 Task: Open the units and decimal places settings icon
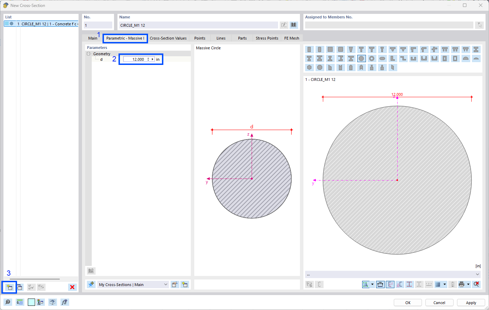(x=20, y=302)
